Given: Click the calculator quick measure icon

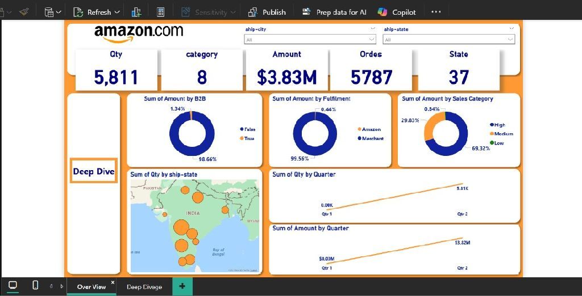Looking at the screenshot, I should pos(161,12).
